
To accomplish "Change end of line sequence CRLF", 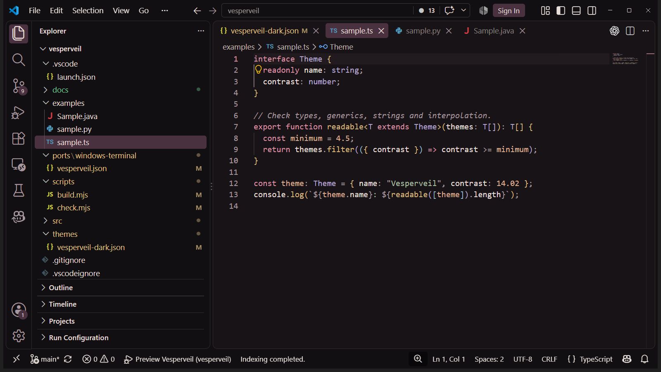I will (x=549, y=359).
